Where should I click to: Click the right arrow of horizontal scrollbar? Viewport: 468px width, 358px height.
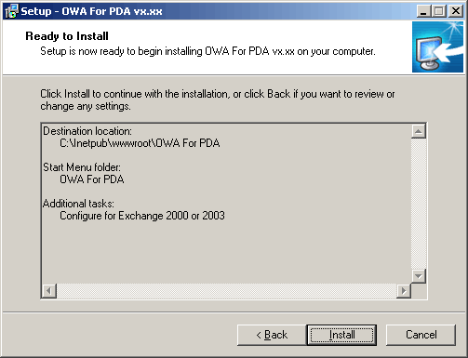[404, 291]
